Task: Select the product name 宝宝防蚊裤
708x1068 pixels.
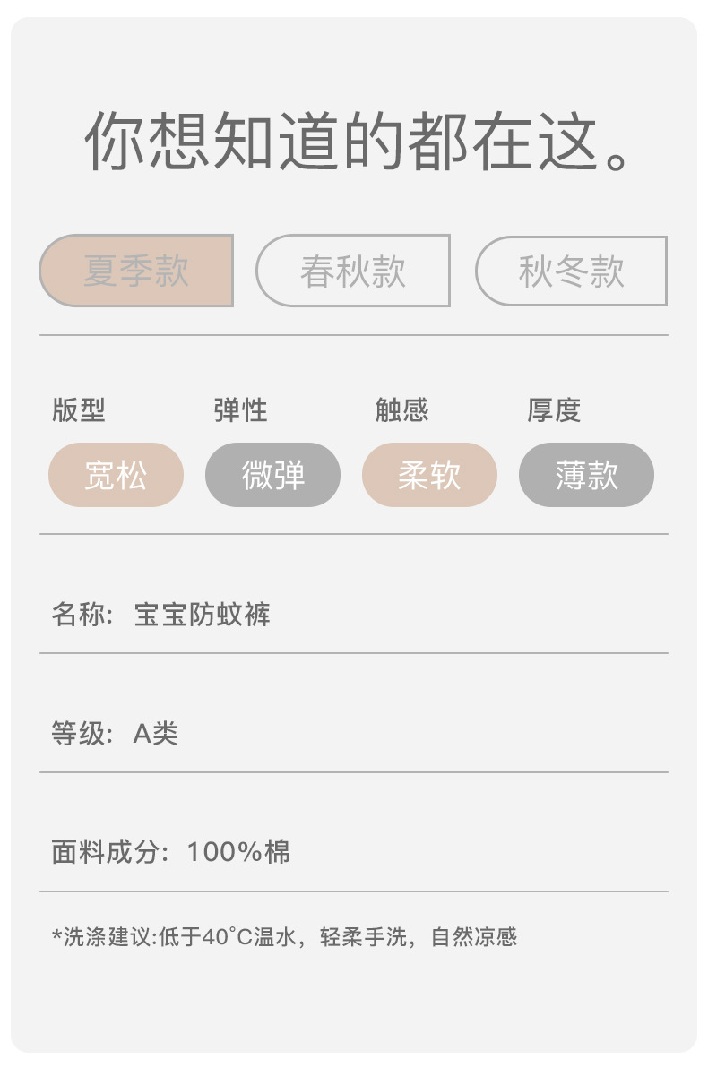Action: tap(202, 616)
